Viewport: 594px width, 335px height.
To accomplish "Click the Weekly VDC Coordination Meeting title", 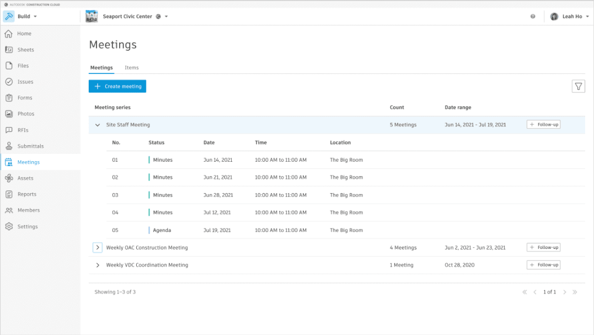I will (147, 265).
